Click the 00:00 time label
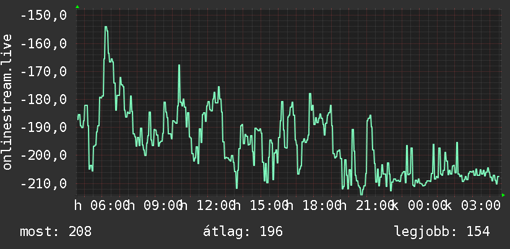This screenshot has height=249, width=510. click(428, 206)
